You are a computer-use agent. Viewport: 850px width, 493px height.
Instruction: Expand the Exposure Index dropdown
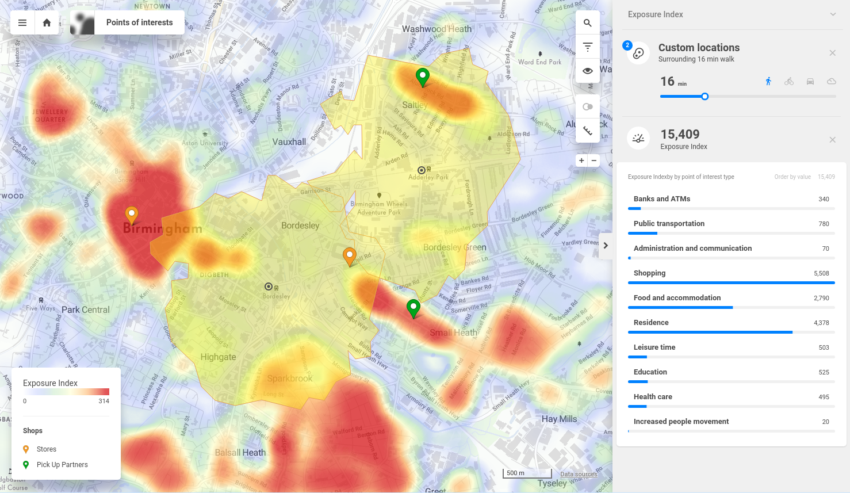(x=833, y=14)
